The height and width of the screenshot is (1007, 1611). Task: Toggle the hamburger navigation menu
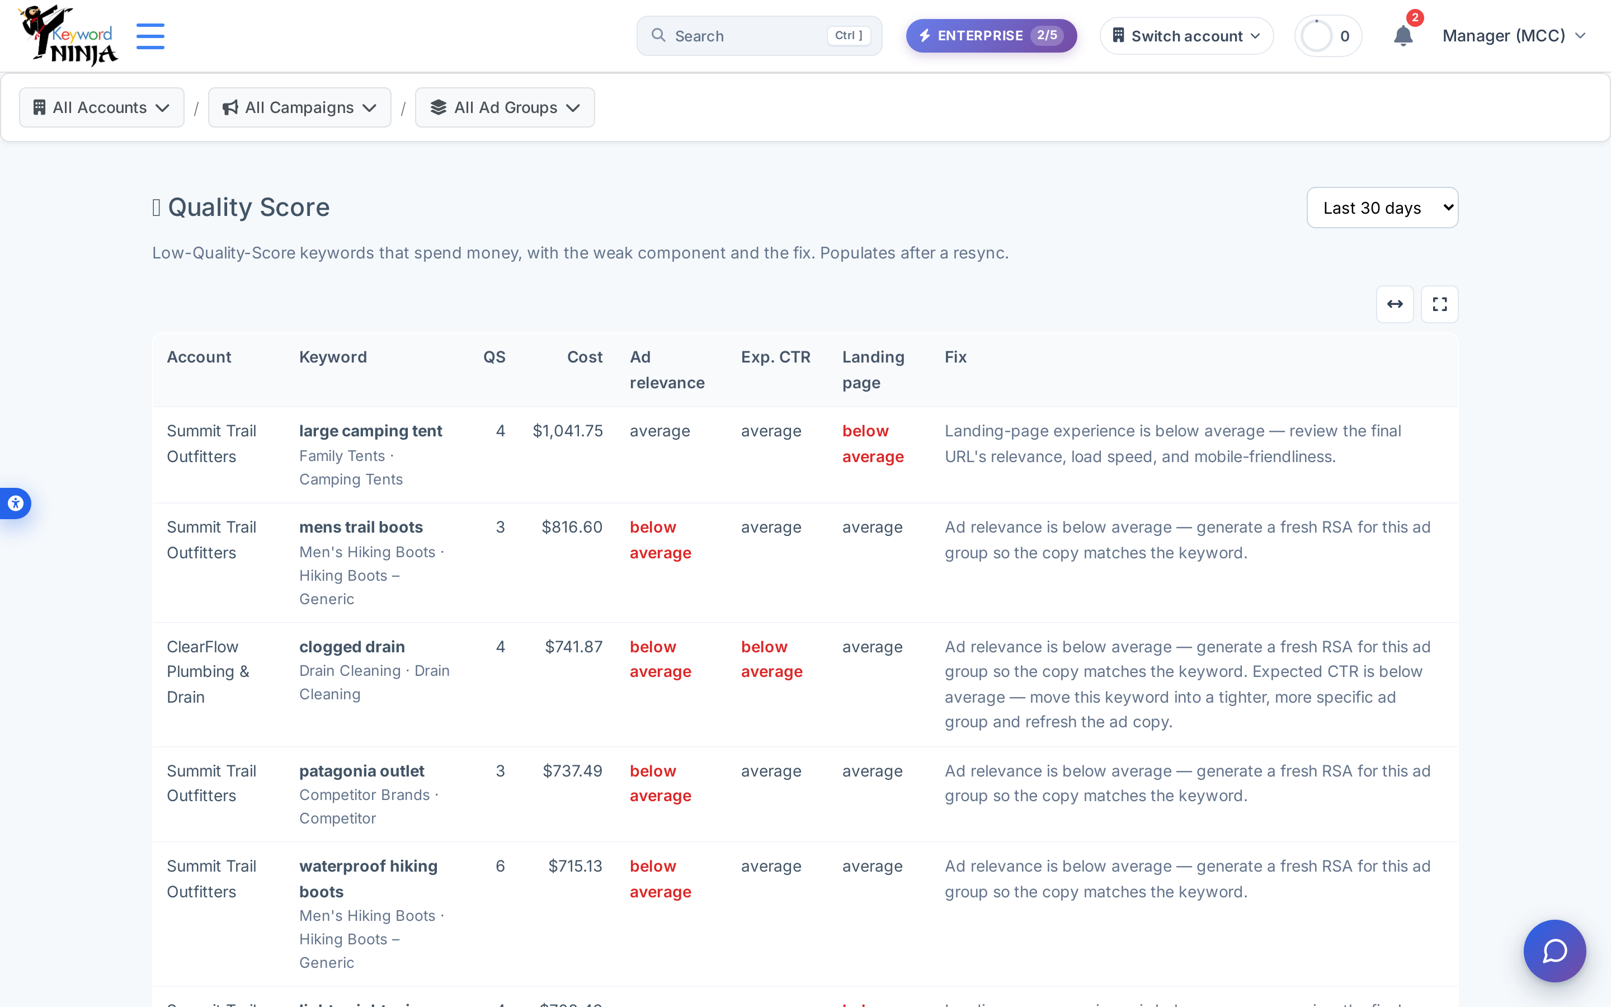[x=150, y=36]
